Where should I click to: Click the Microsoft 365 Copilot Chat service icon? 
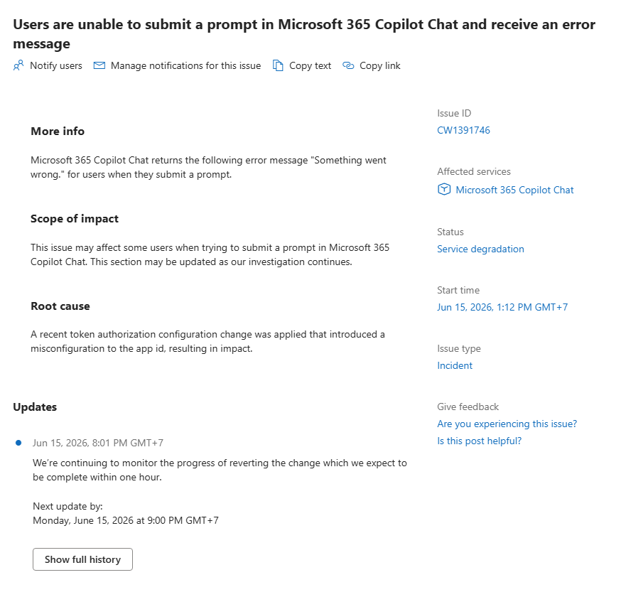[444, 189]
